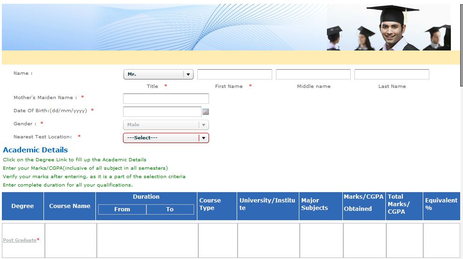Screen dimensions: 463x259
Task: Click the Mother's Maiden Name label
Action: pos(45,97)
